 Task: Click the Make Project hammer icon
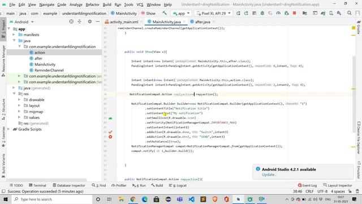pos(165,13)
